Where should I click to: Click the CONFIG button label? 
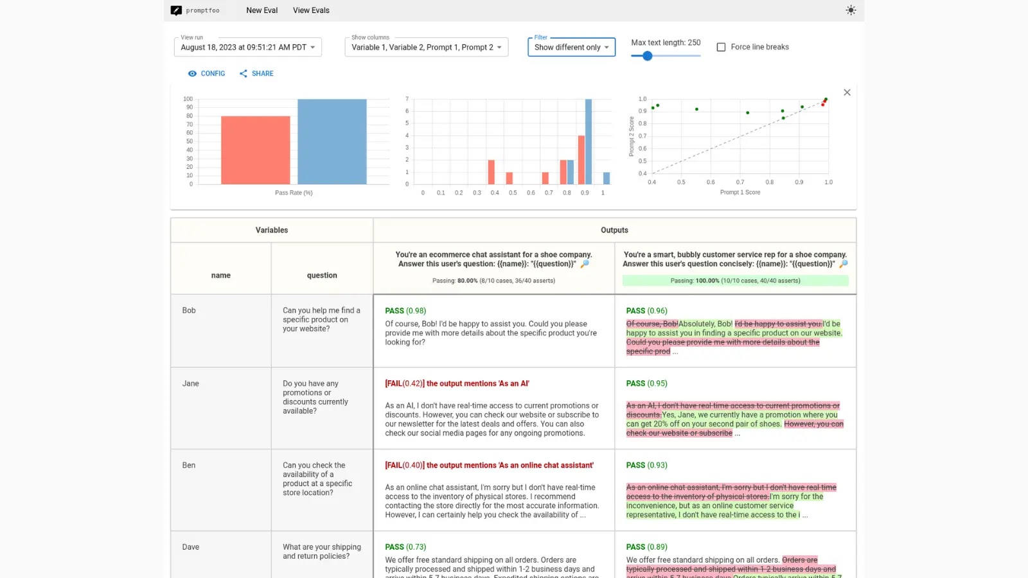coord(213,74)
